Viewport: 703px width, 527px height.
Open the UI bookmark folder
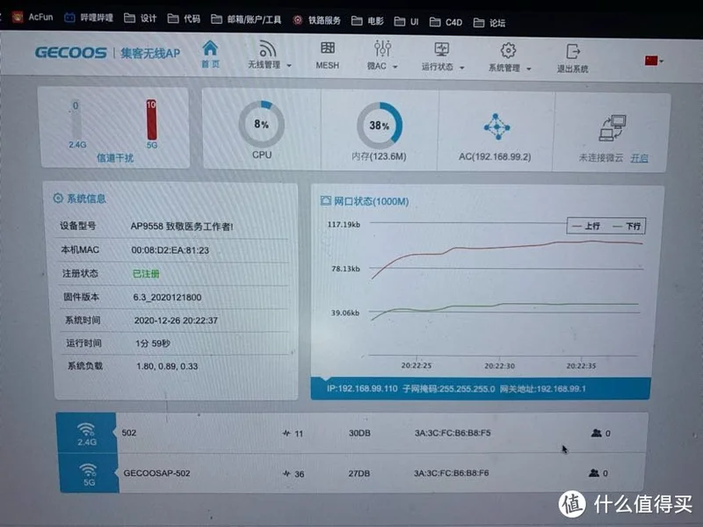click(x=406, y=21)
